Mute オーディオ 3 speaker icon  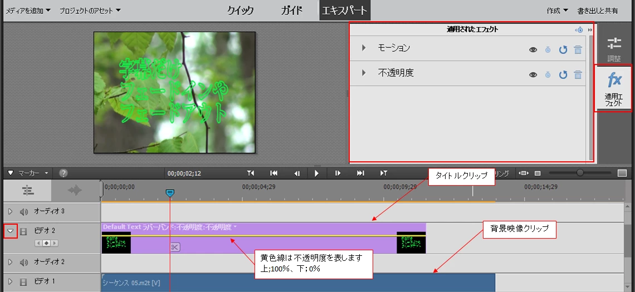pos(24,211)
